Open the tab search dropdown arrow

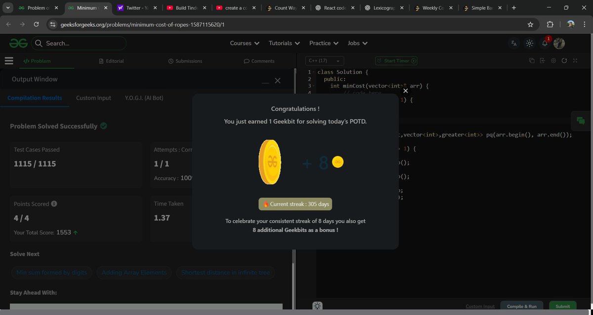coord(8,8)
